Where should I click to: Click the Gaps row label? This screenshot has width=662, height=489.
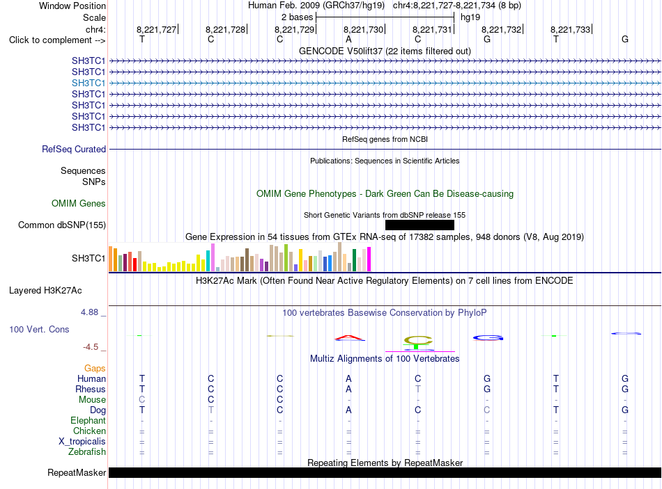click(x=95, y=369)
